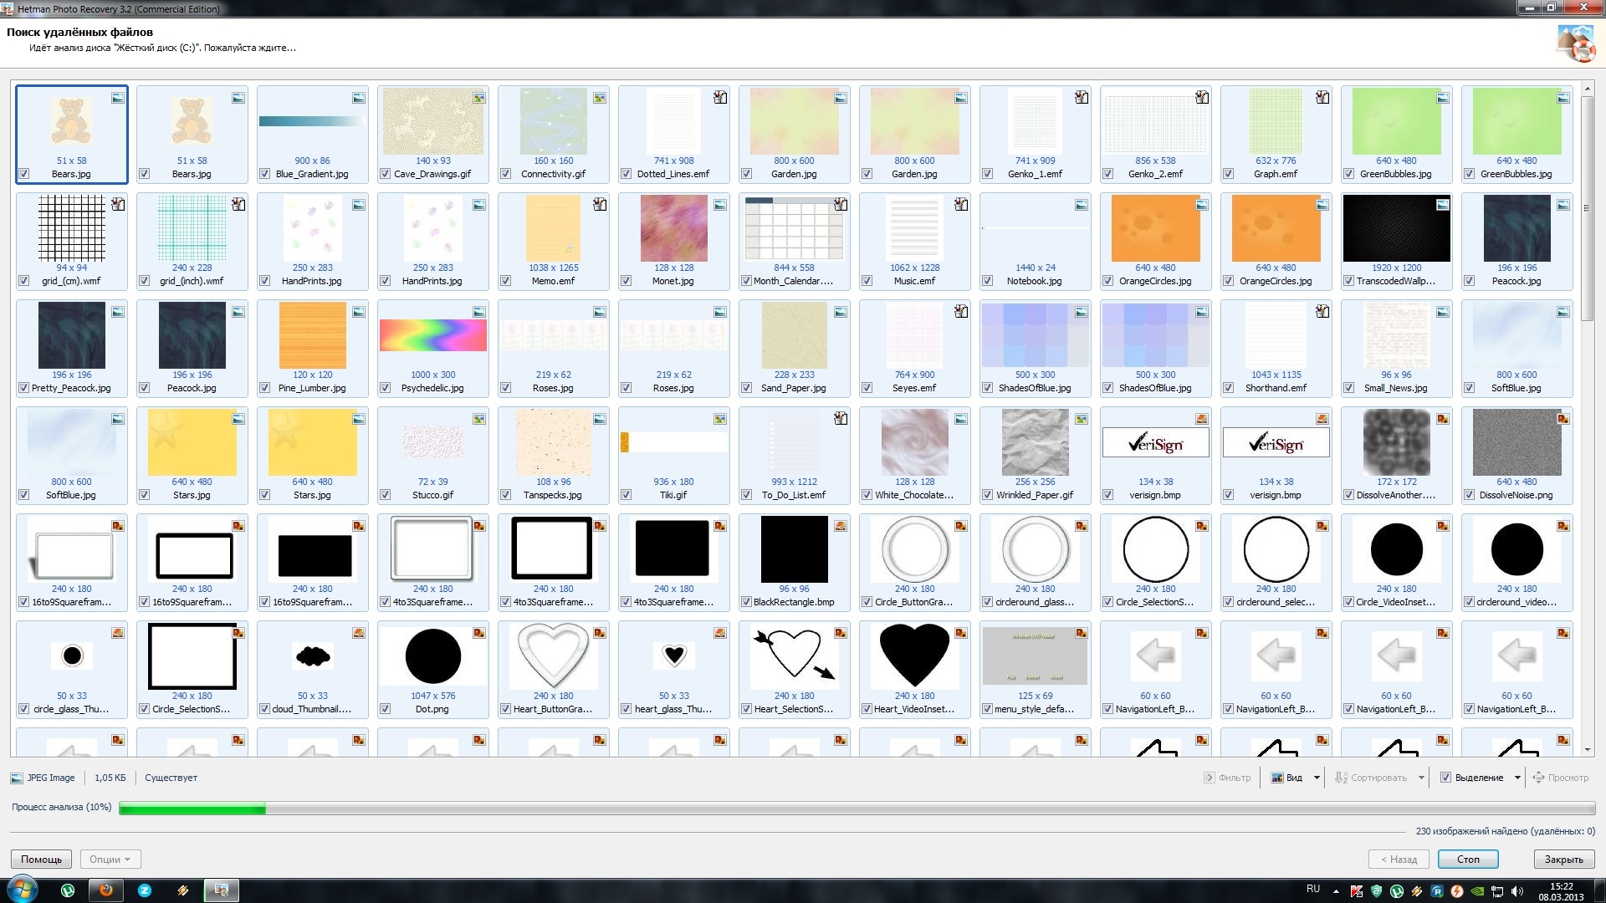The width and height of the screenshot is (1606, 903).
Task: Click the Сортировать sort icon
Action: (1341, 778)
